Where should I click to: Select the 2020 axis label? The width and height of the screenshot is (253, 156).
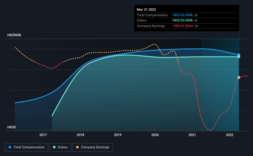(155, 135)
